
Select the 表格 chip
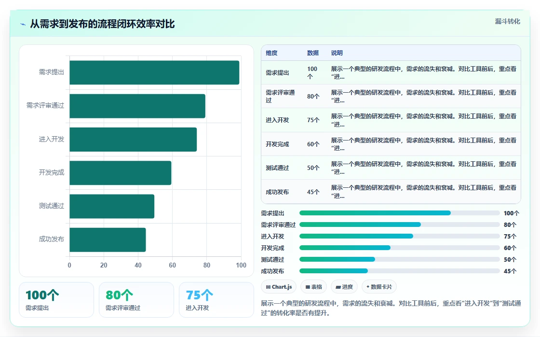click(x=313, y=287)
